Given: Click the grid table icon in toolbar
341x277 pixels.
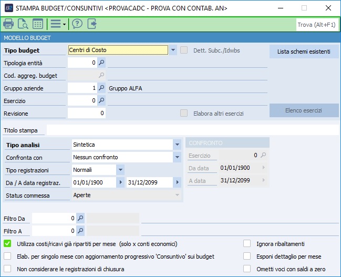Looking at the screenshot, I should 38,24.
